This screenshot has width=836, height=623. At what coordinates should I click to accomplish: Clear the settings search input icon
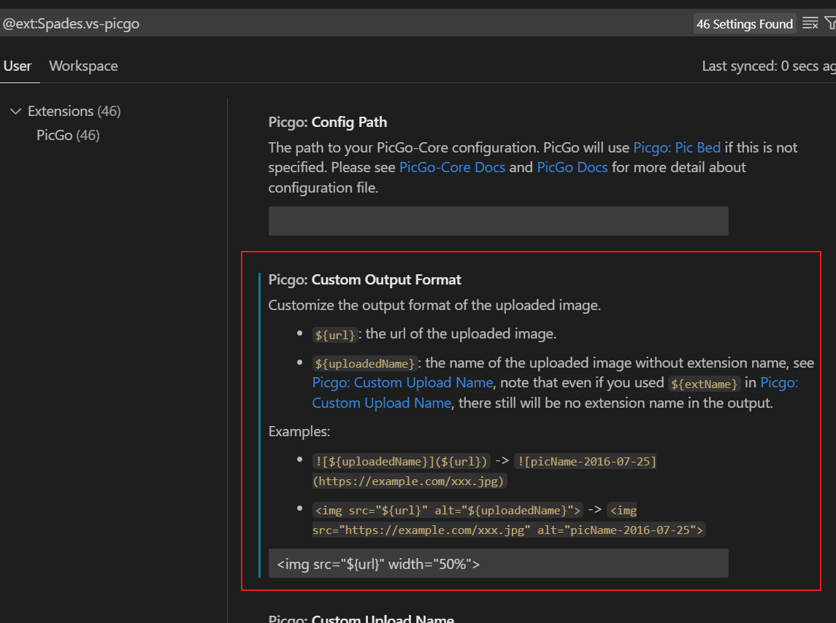(810, 23)
